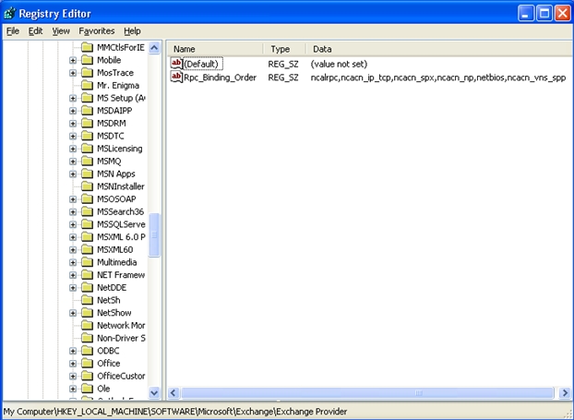Click the Registry Editor title bar icon
Image resolution: width=574 pixels, height=420 pixels.
coord(10,14)
